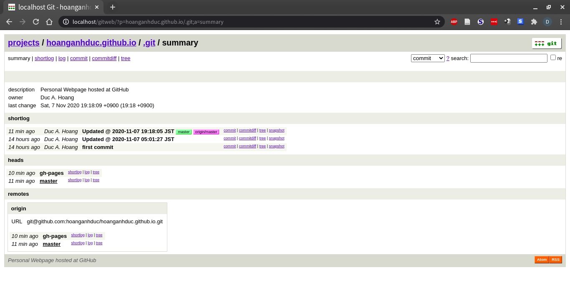This screenshot has height=293, width=570.
Task: Select the remote URL git@github.com text
Action: click(x=95, y=222)
